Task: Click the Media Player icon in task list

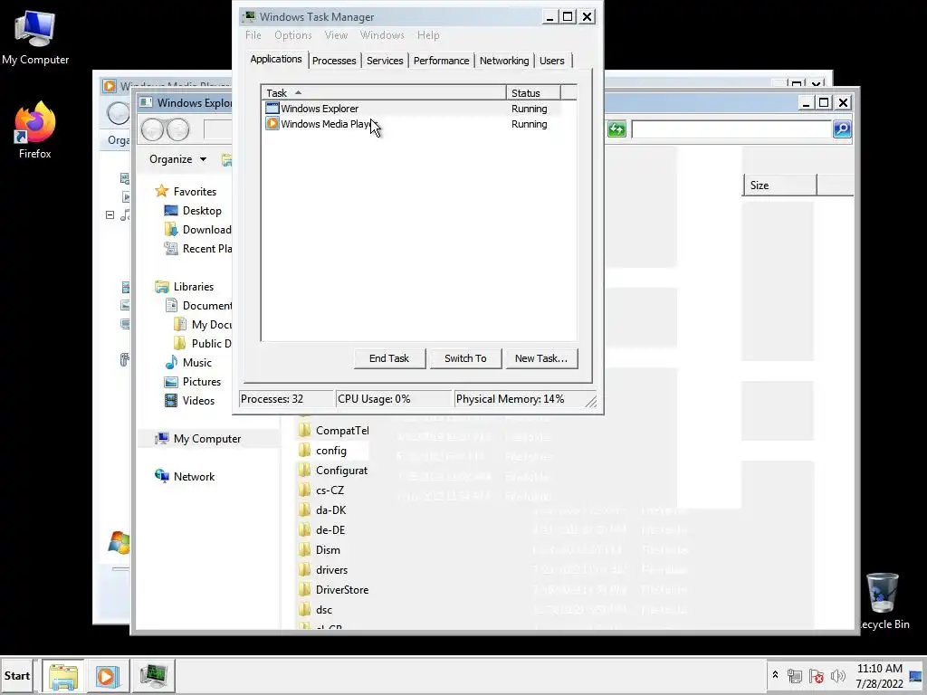Action: (x=272, y=123)
